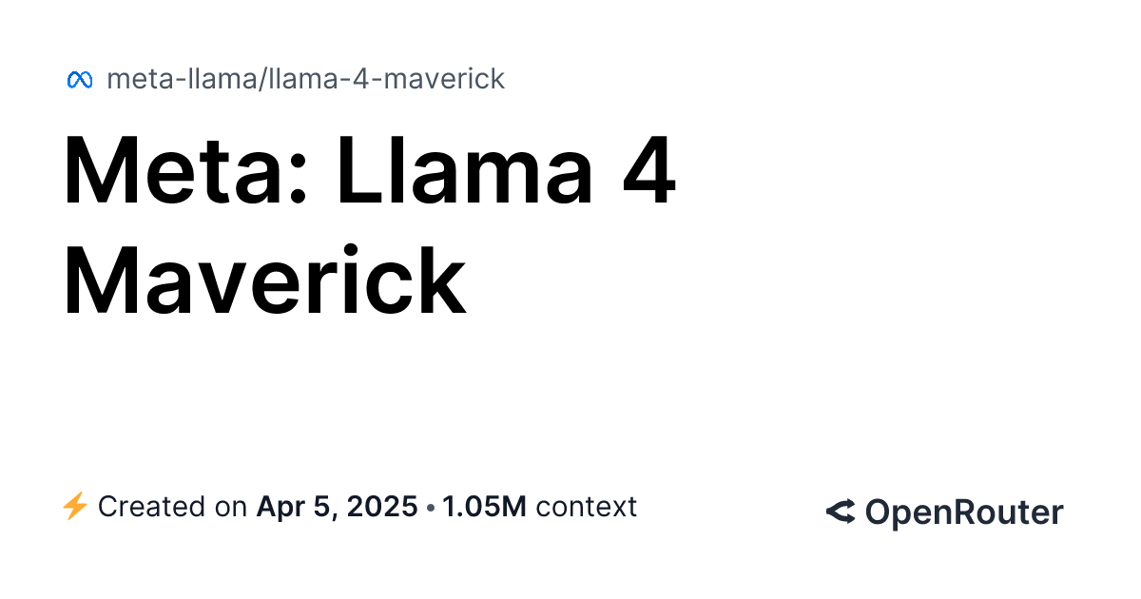Click the yellow lightning bolt icon

75,507
